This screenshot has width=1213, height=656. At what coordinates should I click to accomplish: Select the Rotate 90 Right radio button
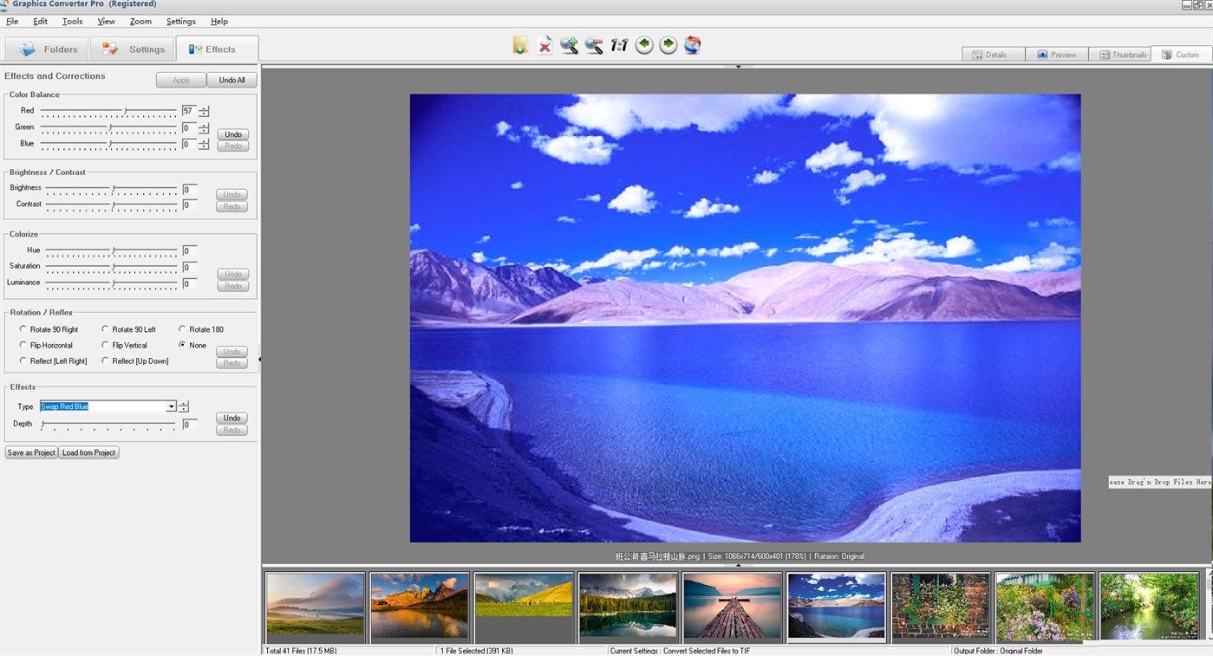(x=23, y=329)
